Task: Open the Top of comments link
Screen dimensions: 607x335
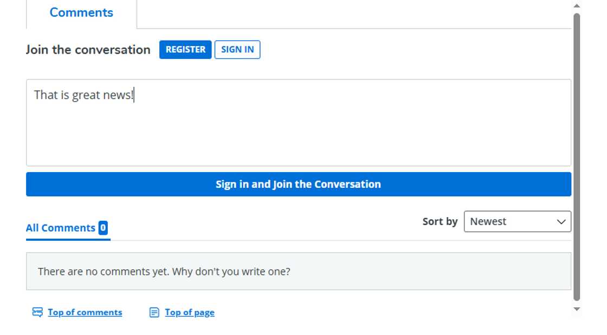Action: point(85,312)
